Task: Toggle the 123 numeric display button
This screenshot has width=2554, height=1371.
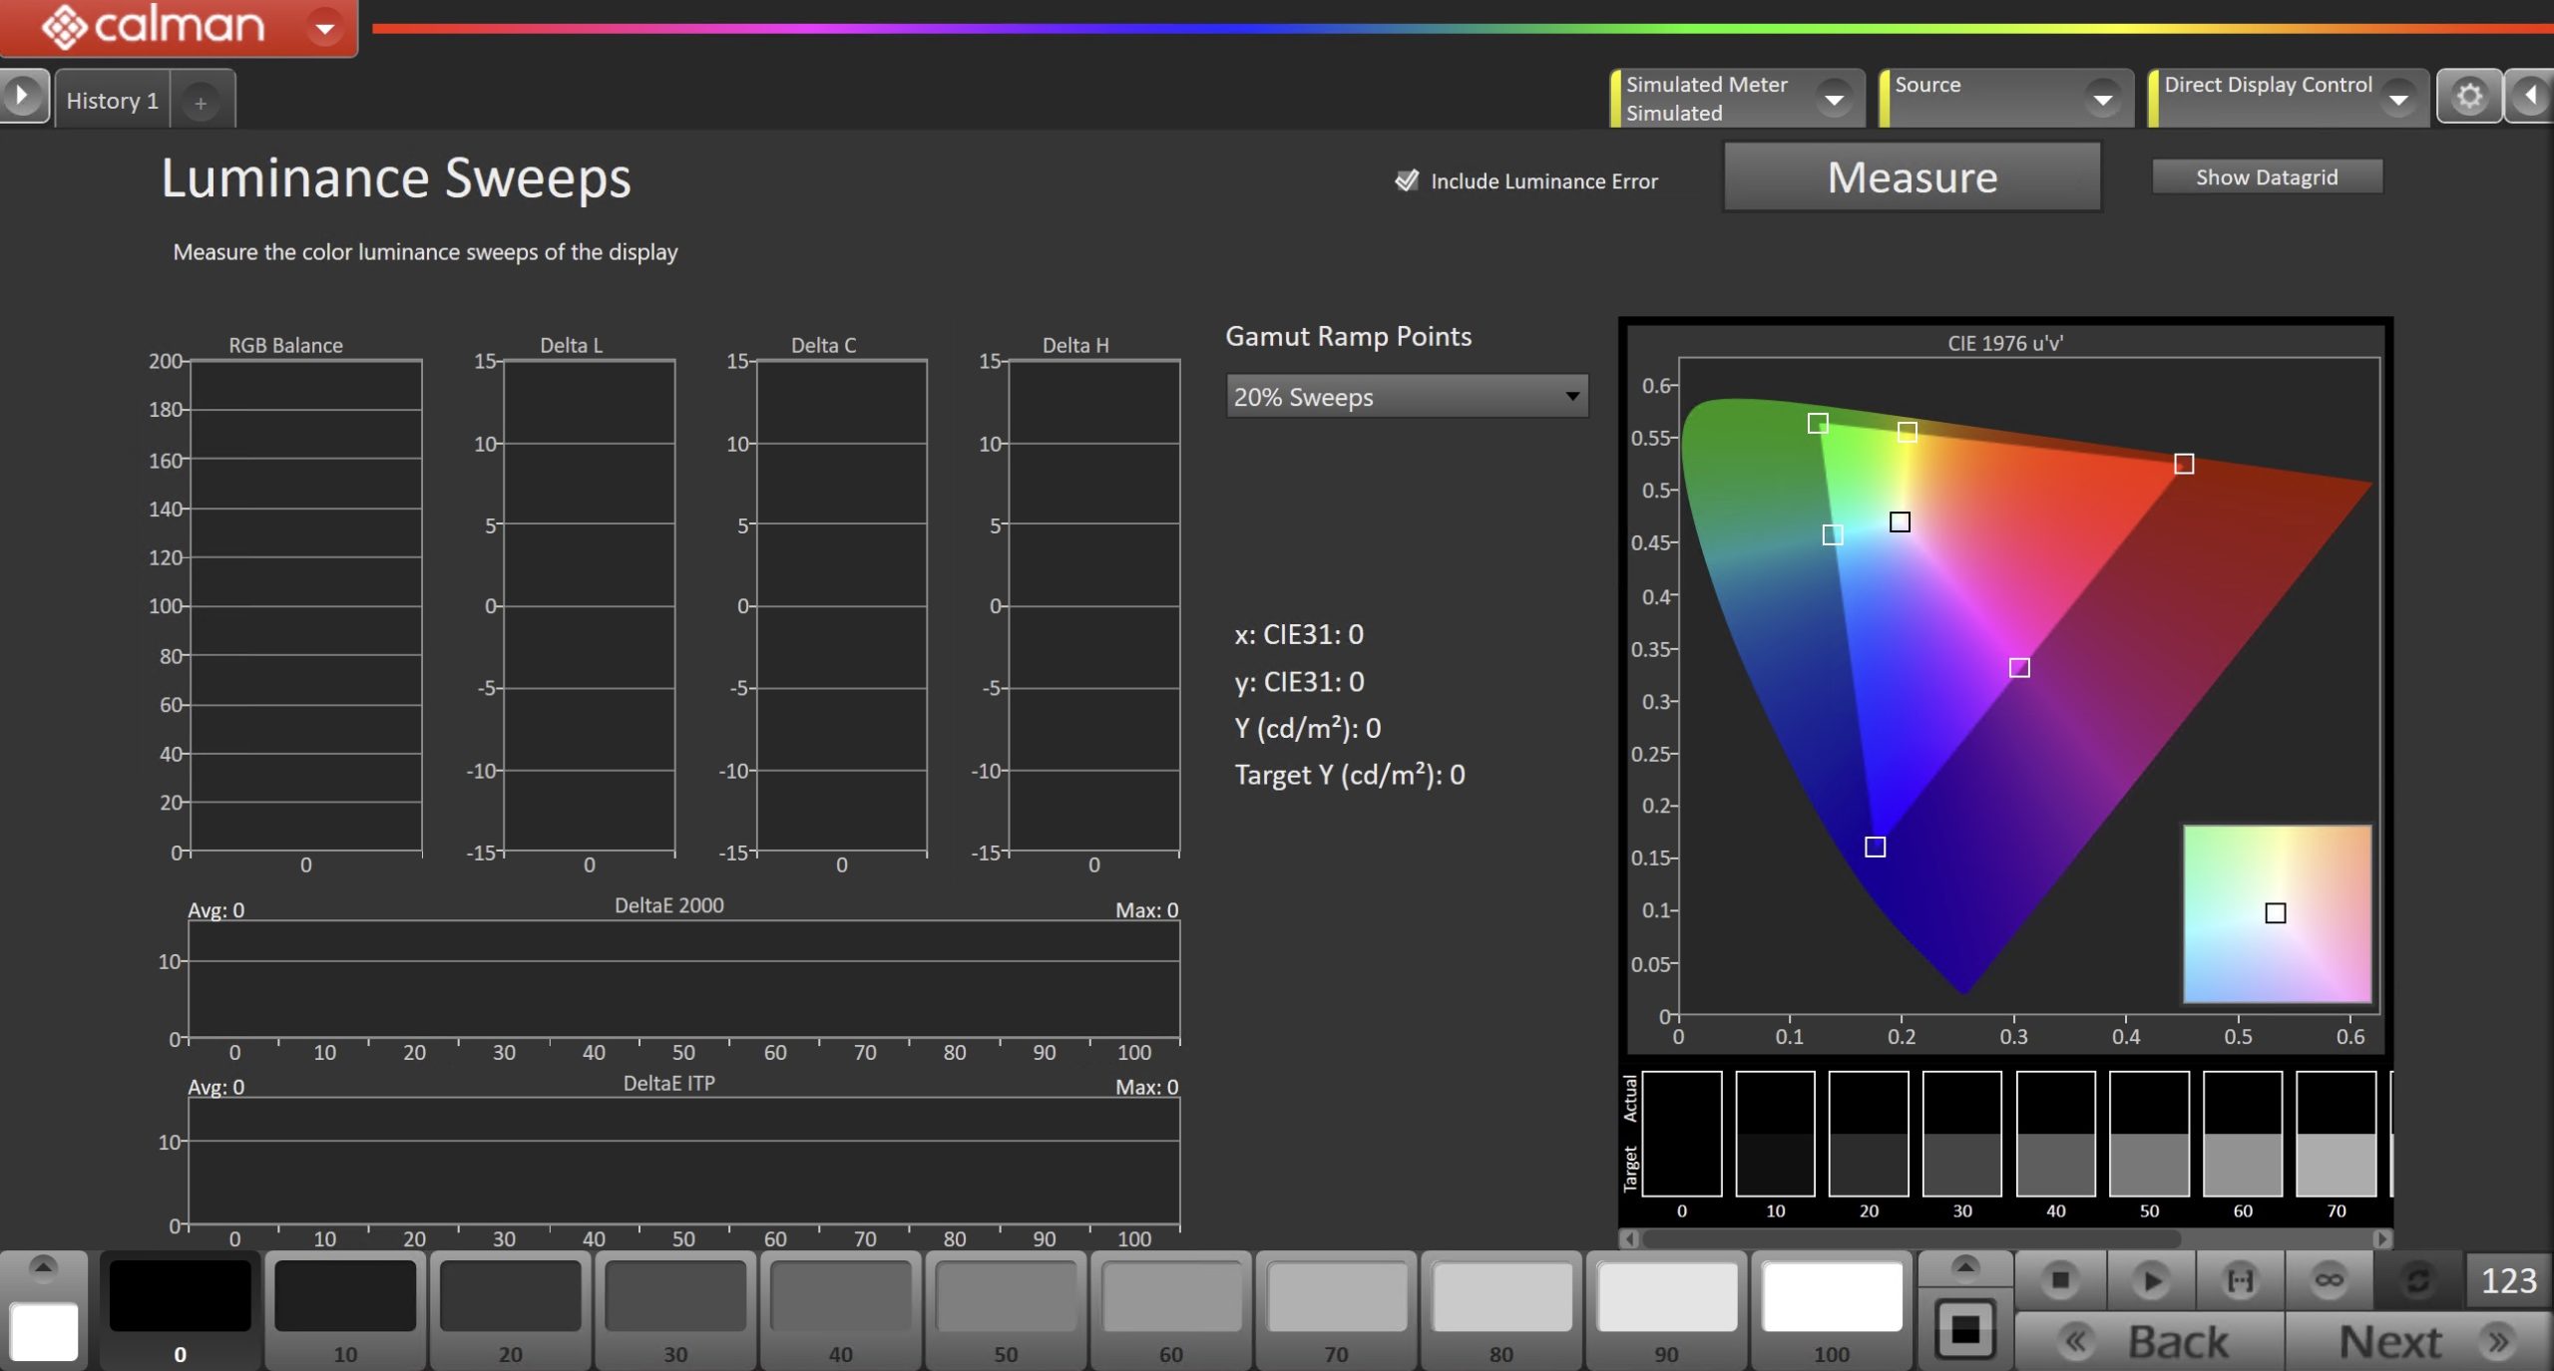Action: click(2508, 1280)
